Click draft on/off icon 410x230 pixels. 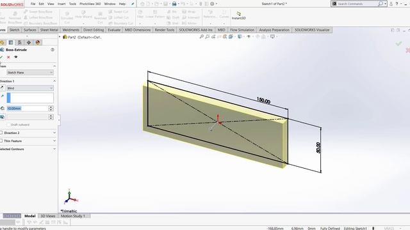coord(3,117)
